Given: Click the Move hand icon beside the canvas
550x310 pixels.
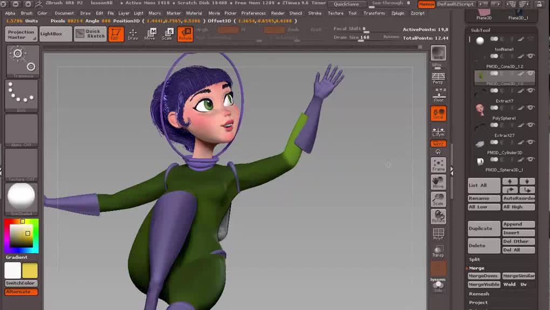Looking at the screenshot, I should pyautogui.click(x=438, y=182).
